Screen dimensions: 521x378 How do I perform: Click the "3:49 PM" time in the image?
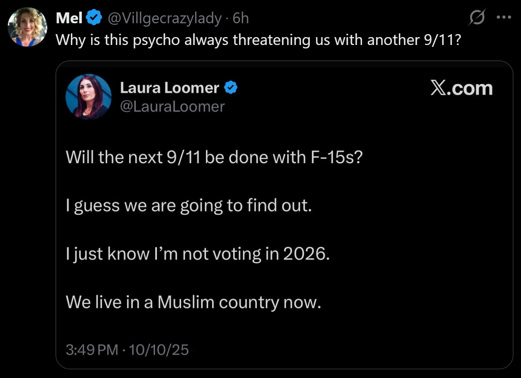(92, 350)
